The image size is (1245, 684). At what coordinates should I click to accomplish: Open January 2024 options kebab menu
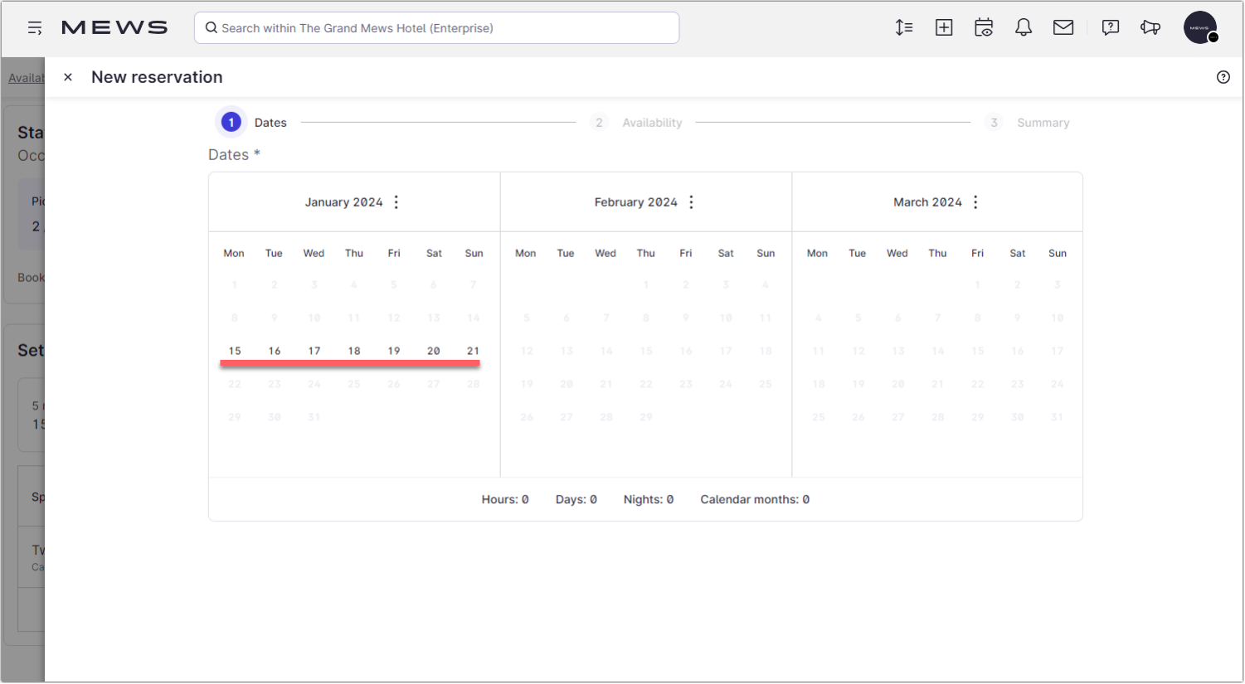coord(396,202)
